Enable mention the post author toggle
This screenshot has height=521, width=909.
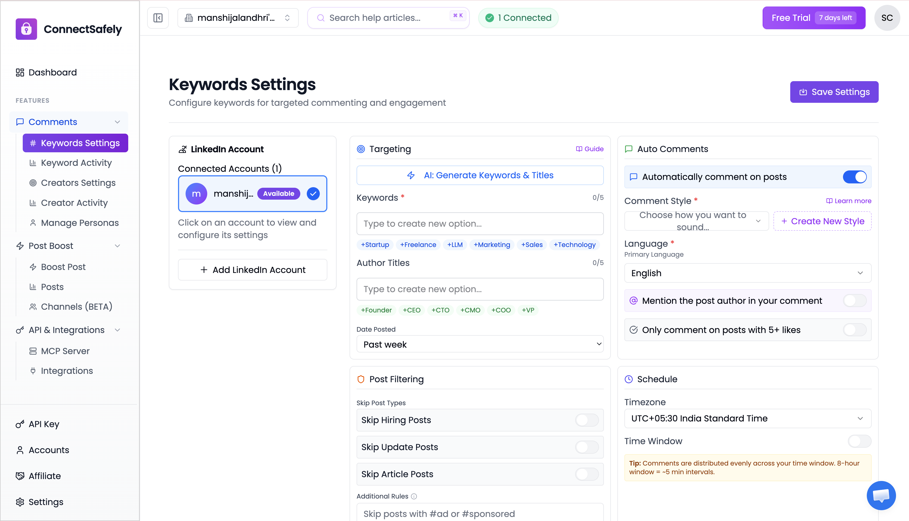855,301
